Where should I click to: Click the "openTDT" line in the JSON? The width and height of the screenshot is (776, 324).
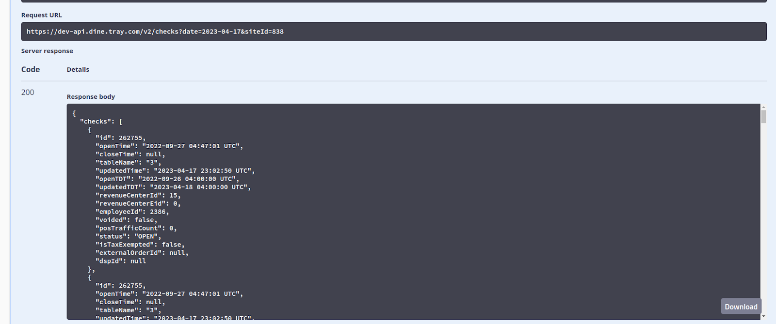(167, 179)
